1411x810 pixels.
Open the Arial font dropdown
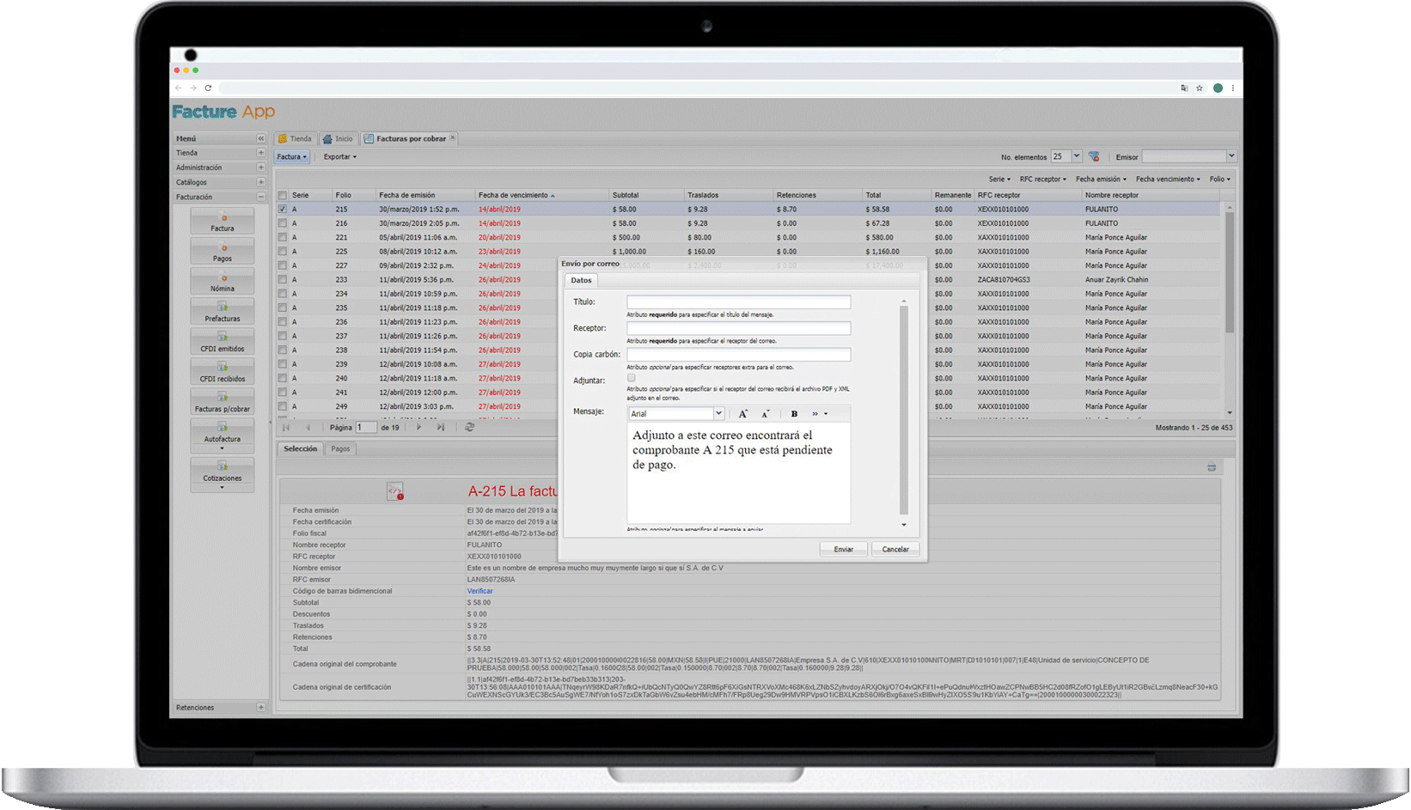718,414
